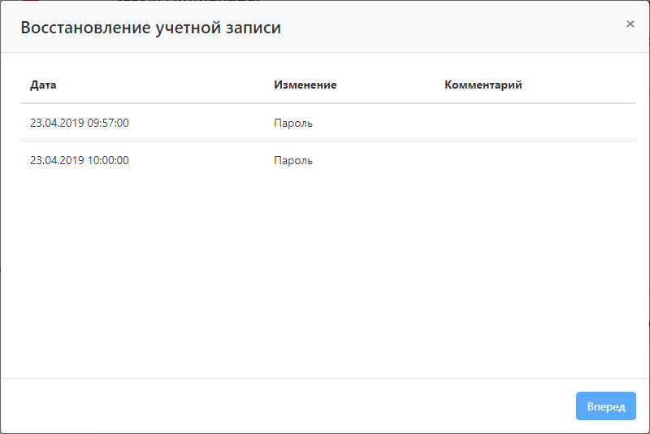Select the 23.04.2019 10:00:00 date cell

[x=79, y=160]
